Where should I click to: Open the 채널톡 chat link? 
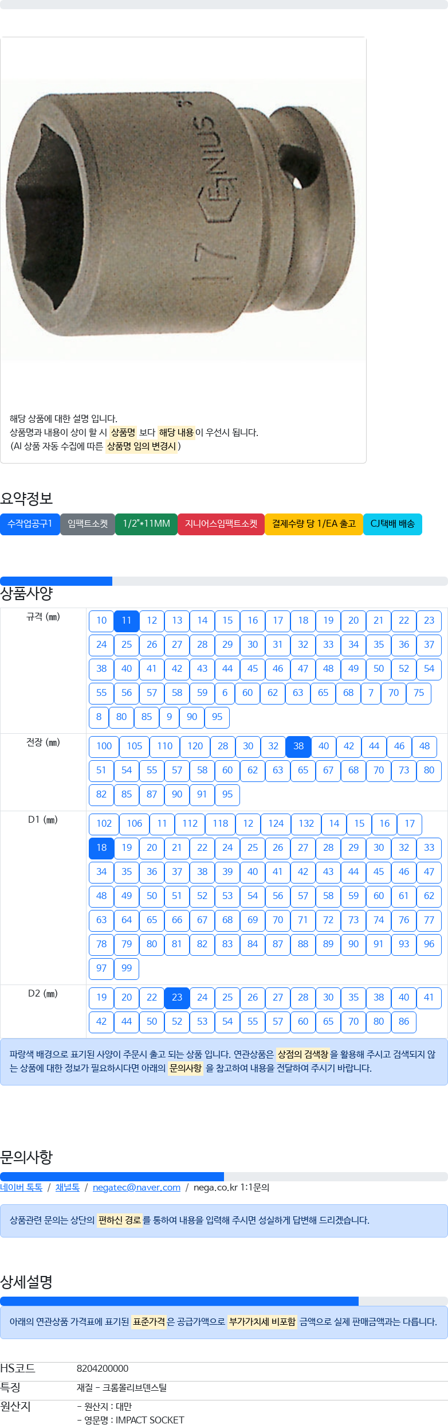tap(67, 1188)
